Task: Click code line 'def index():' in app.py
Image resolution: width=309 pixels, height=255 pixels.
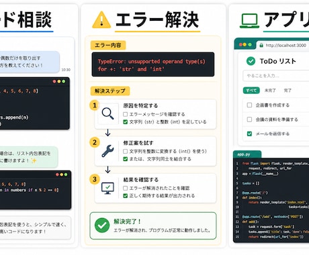Action: [252, 197]
